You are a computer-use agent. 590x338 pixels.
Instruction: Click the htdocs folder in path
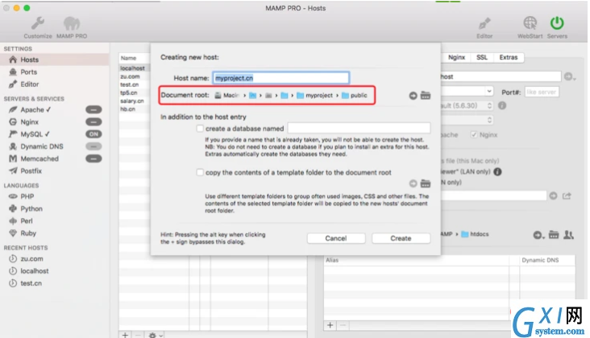[475, 234]
